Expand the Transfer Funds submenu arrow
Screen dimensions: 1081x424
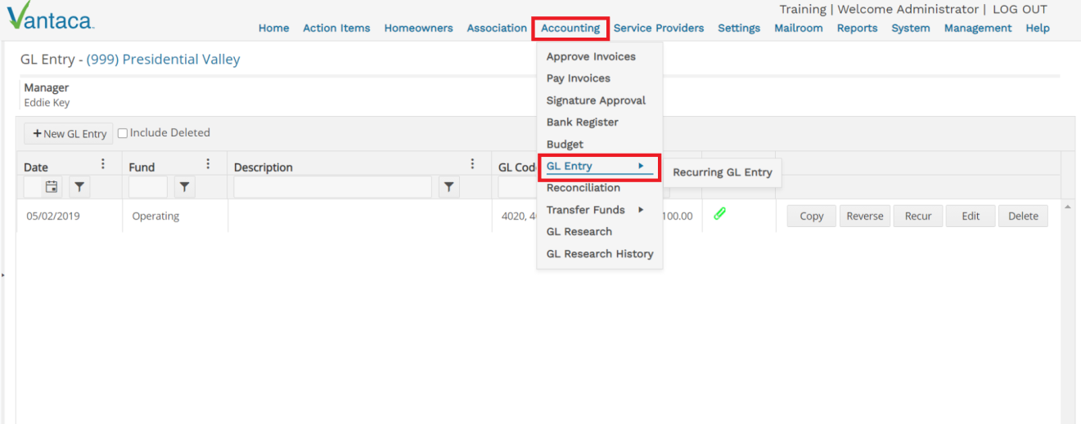(x=641, y=210)
